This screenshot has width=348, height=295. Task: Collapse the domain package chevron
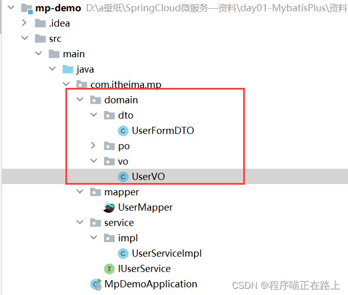80,100
